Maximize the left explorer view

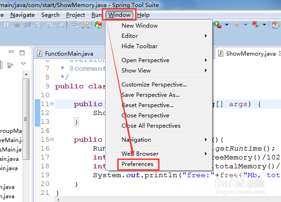22,53
